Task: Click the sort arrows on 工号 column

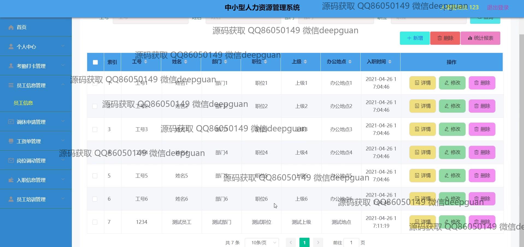Action: [146, 62]
